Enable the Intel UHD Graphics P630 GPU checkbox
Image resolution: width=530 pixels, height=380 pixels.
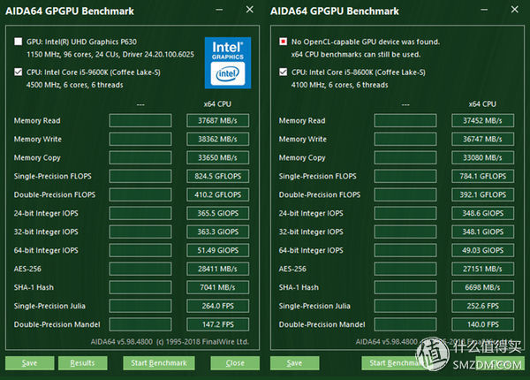[19, 42]
